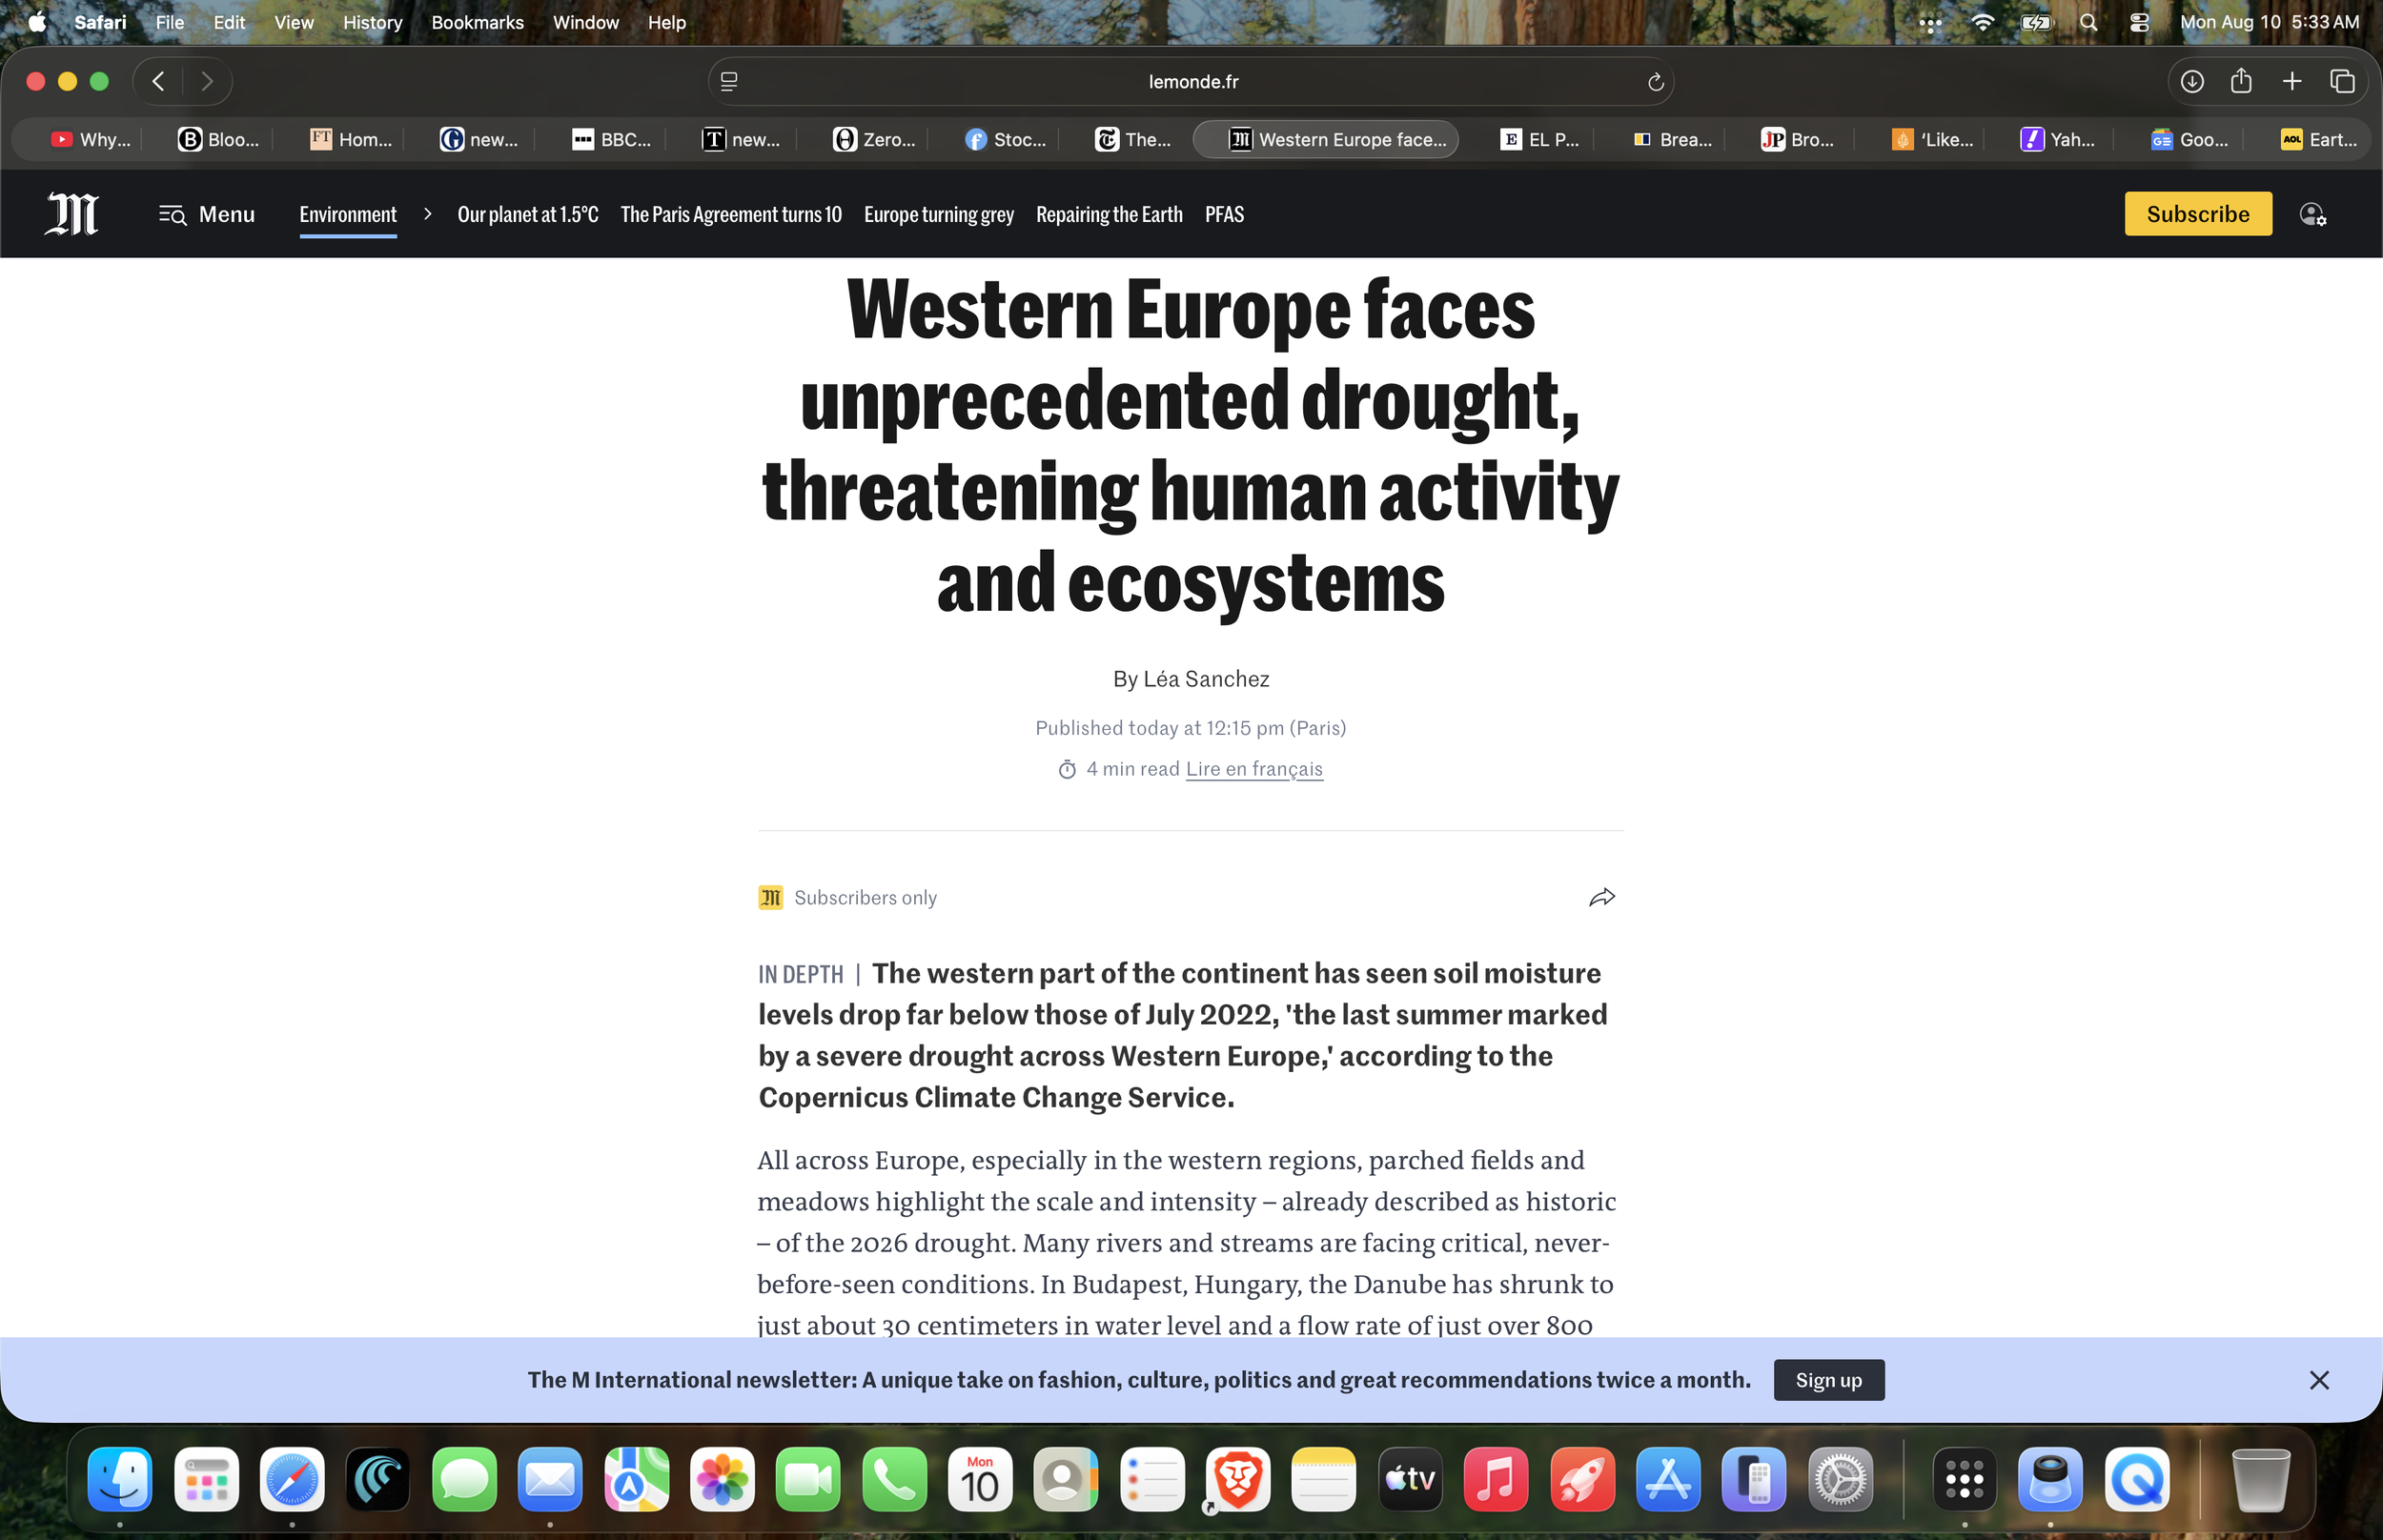
Task: Open FaceTime from the Dock
Action: [808, 1479]
